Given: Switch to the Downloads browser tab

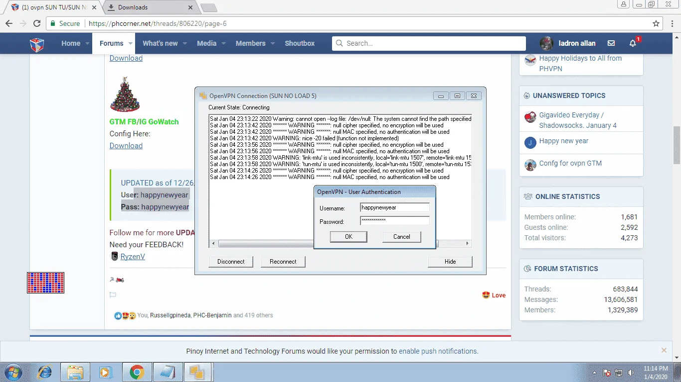Looking at the screenshot, I should pyautogui.click(x=150, y=7).
